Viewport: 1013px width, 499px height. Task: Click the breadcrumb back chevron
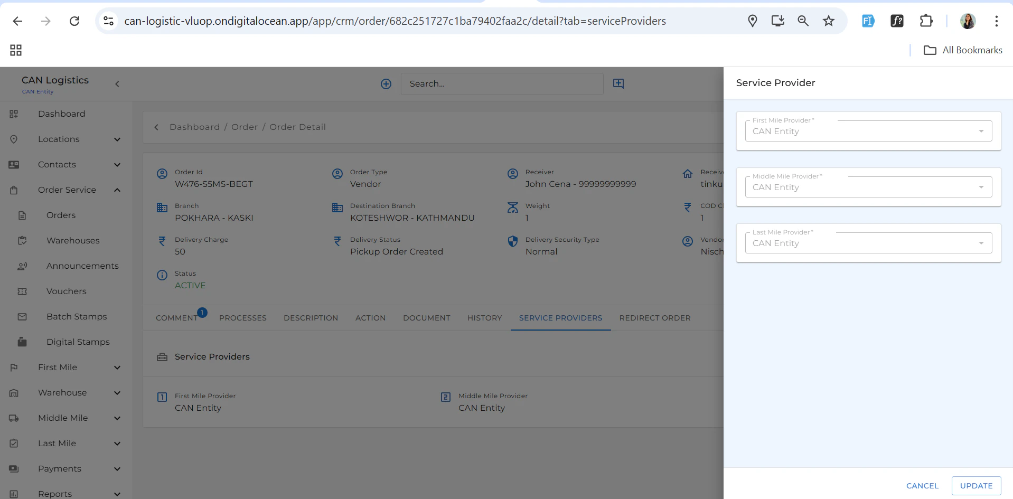[x=156, y=127]
